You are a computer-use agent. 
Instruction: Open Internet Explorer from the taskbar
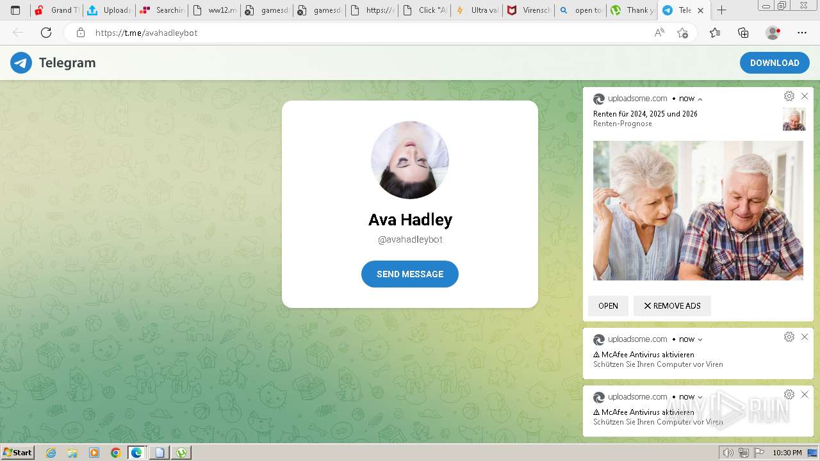[51, 453]
